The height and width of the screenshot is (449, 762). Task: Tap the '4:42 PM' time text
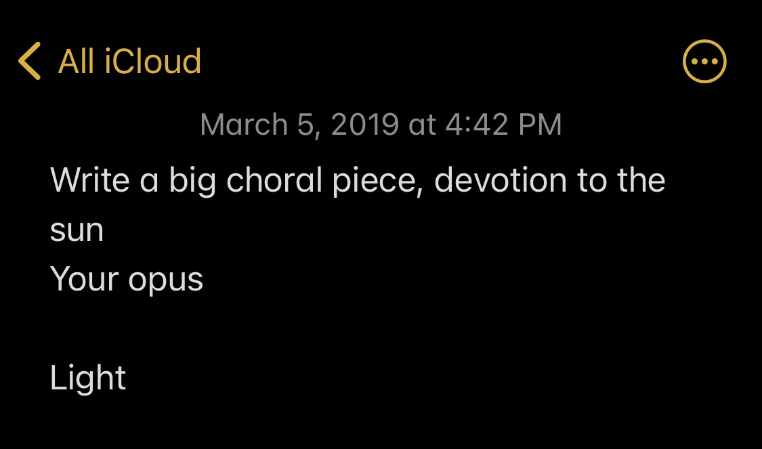[x=503, y=125]
